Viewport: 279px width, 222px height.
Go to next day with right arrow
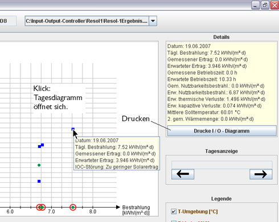[x=261, y=174]
